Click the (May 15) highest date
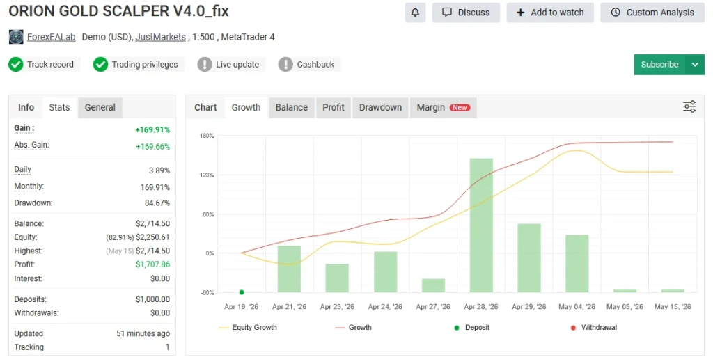Image resolution: width=713 pixels, height=357 pixels. click(x=120, y=251)
